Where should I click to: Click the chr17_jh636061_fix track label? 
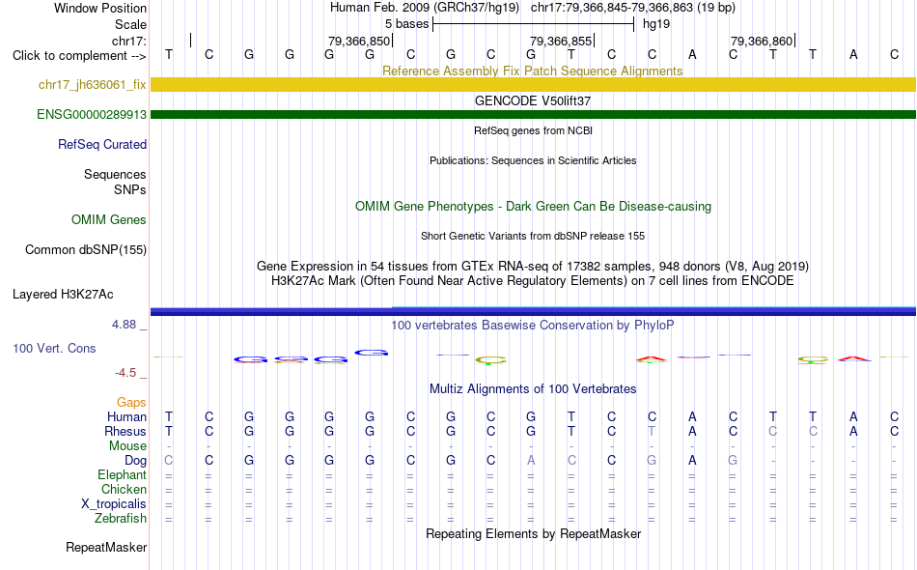tap(93, 84)
